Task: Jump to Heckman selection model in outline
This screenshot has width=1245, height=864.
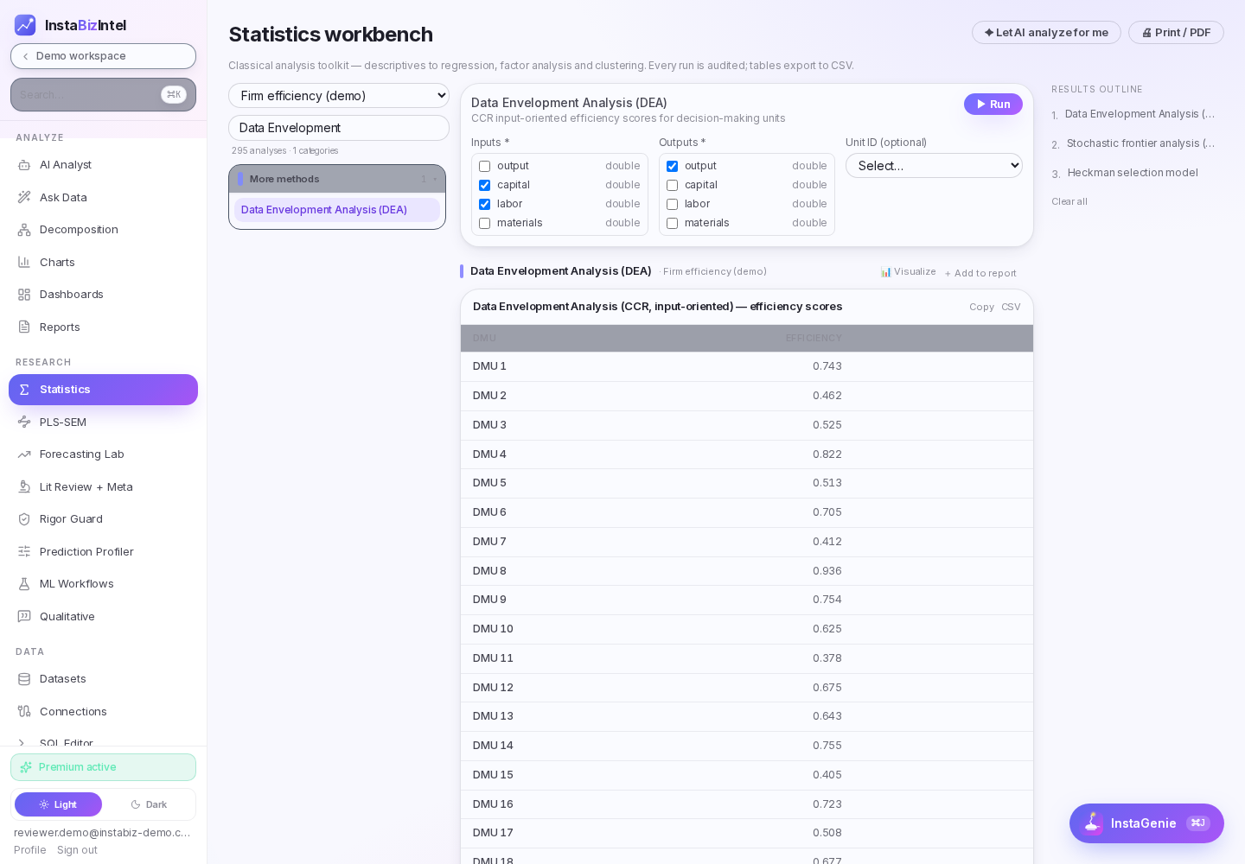Action: [x=1133, y=173]
